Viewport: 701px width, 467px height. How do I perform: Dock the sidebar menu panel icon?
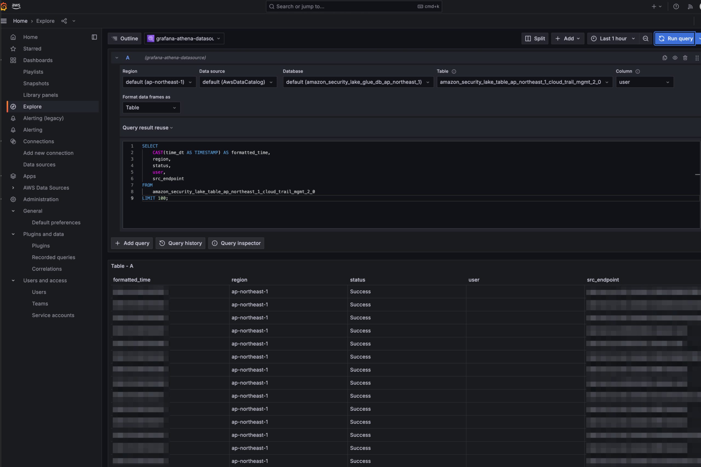pyautogui.click(x=94, y=37)
